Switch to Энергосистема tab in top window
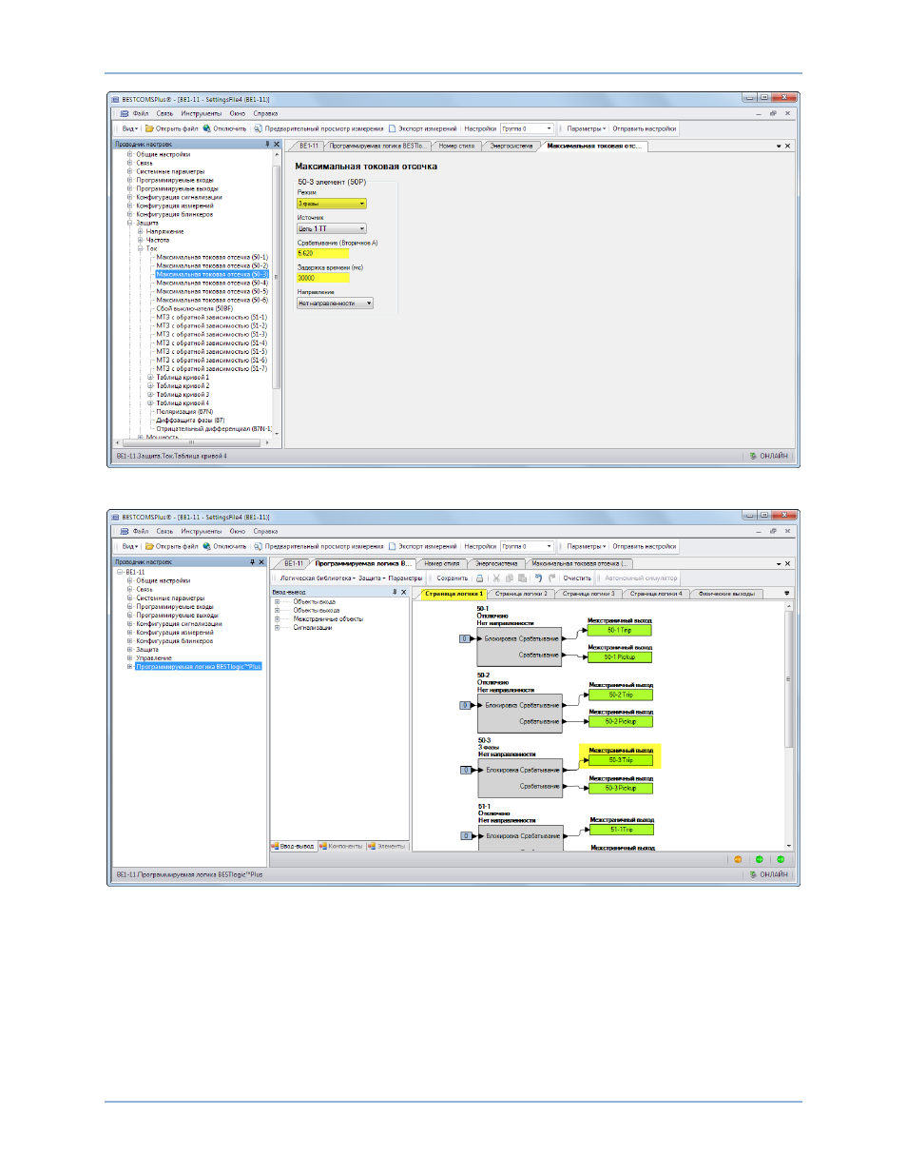 click(511, 146)
